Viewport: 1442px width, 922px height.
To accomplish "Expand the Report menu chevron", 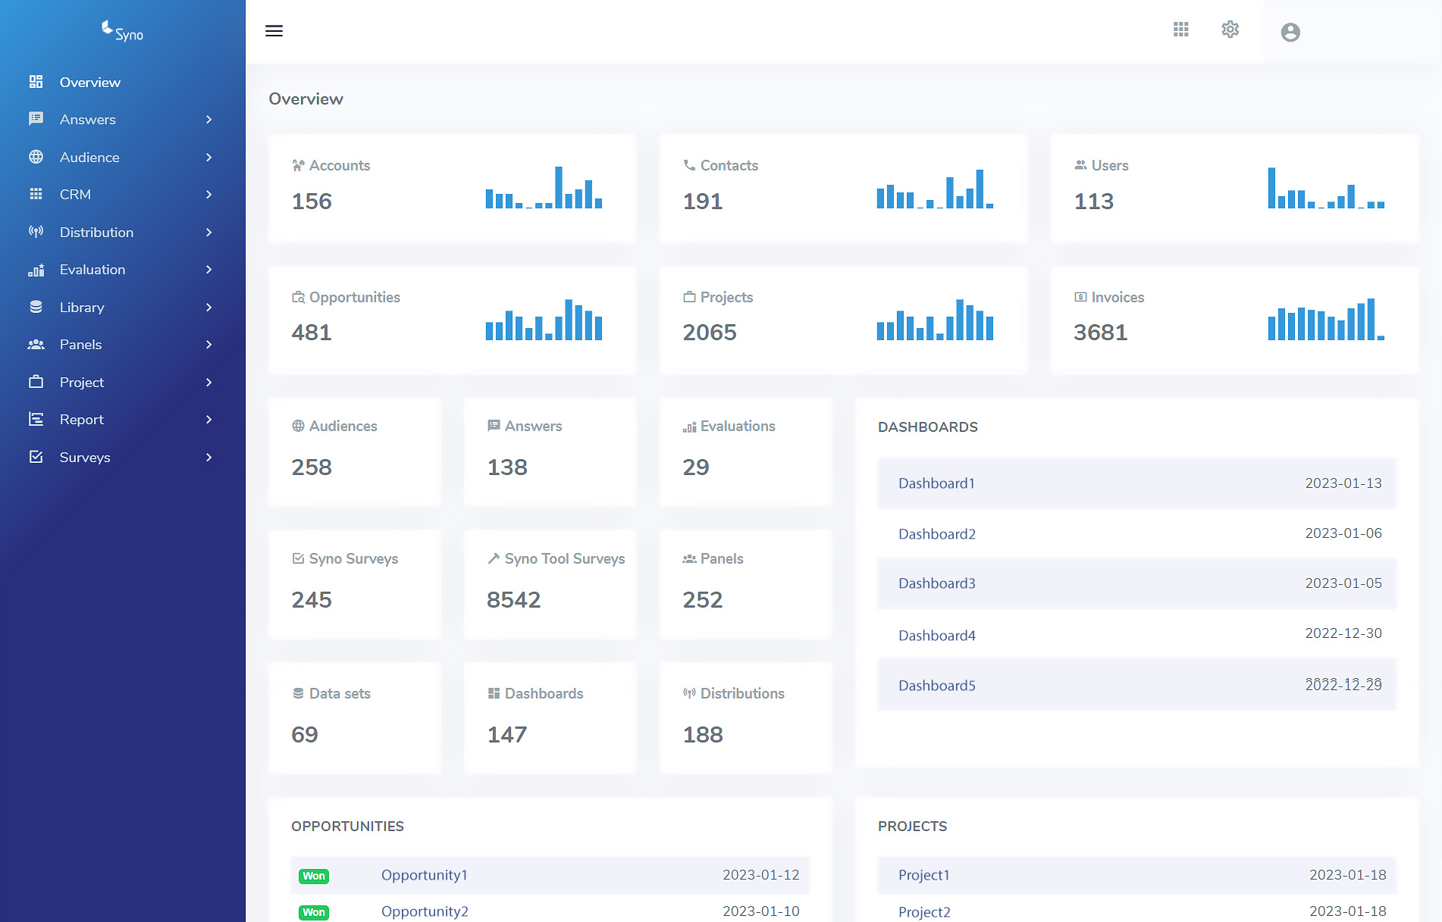I will (208, 420).
